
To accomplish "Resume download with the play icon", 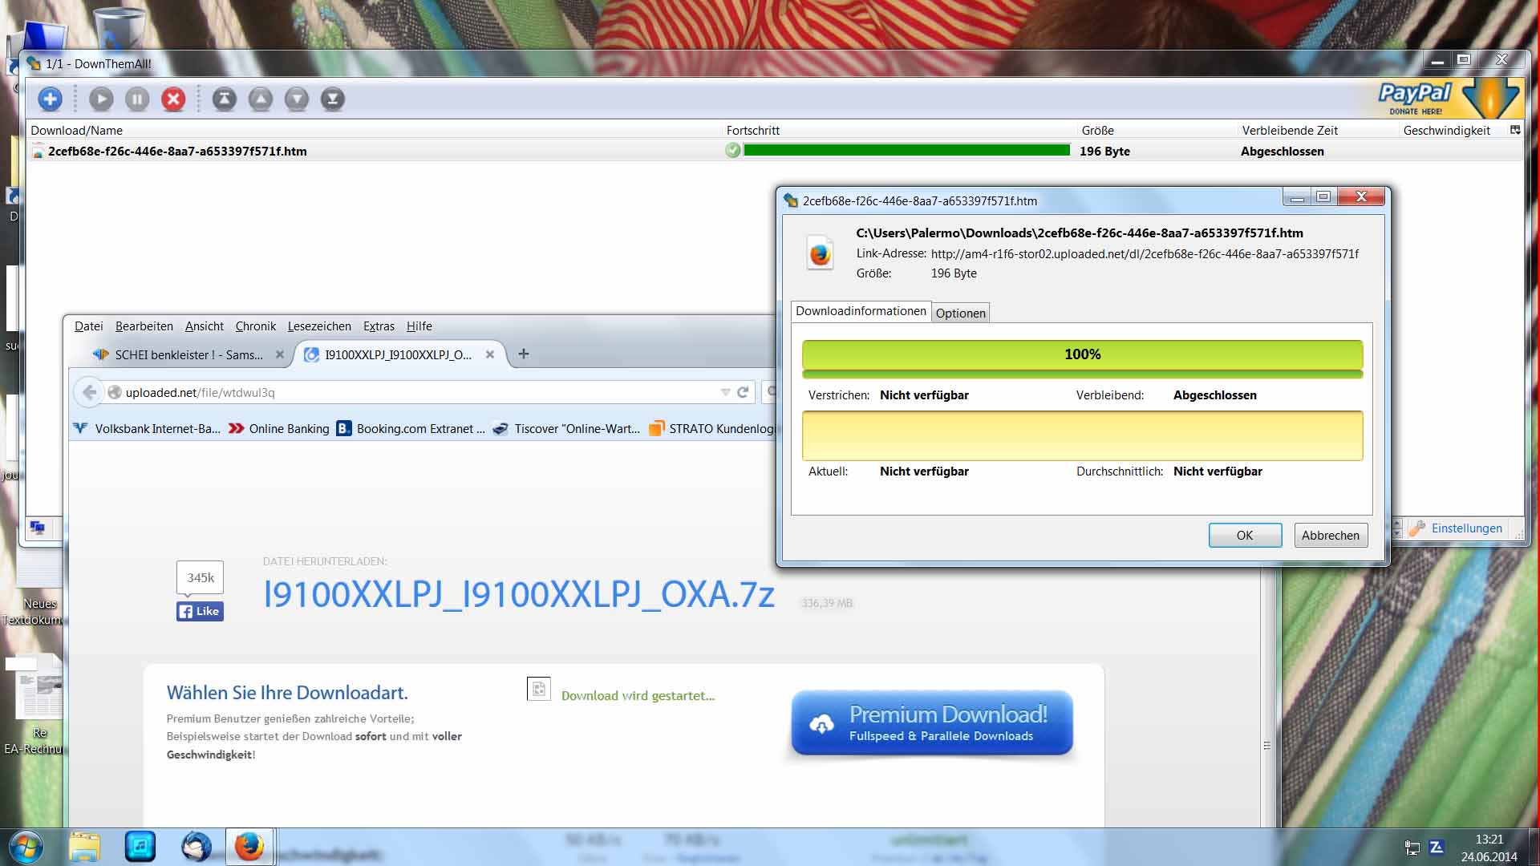I will coord(101,99).
